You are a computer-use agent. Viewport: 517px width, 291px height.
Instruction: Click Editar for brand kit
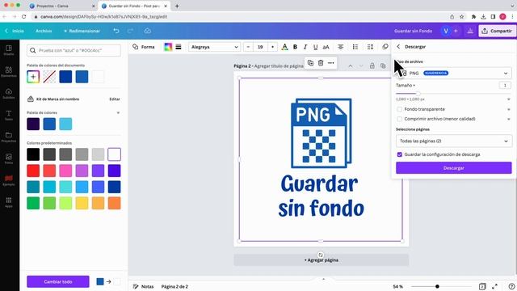(115, 99)
